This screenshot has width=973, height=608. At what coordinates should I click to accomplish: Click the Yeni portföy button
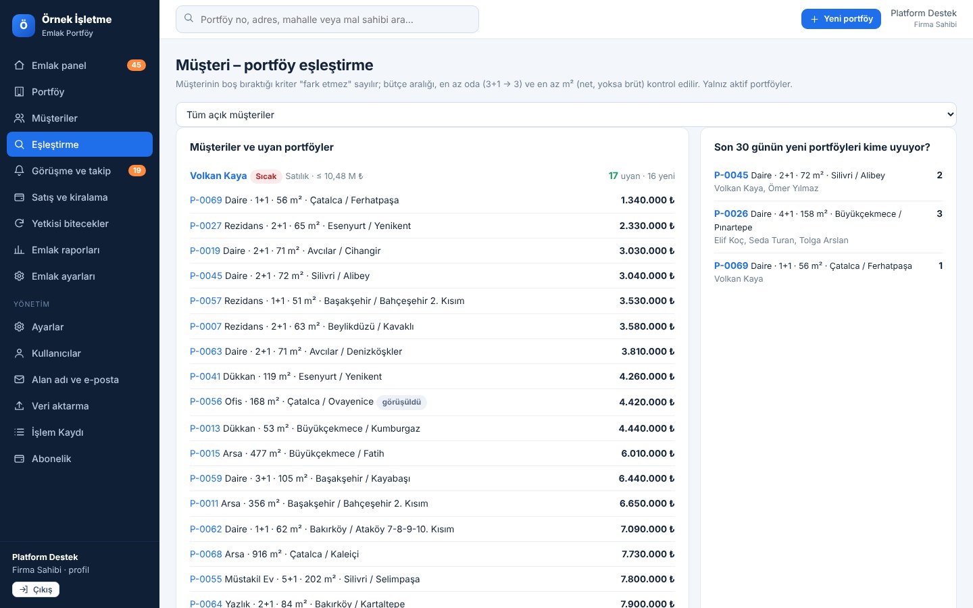(x=841, y=19)
